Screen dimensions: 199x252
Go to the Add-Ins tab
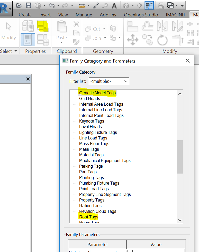point(108,15)
